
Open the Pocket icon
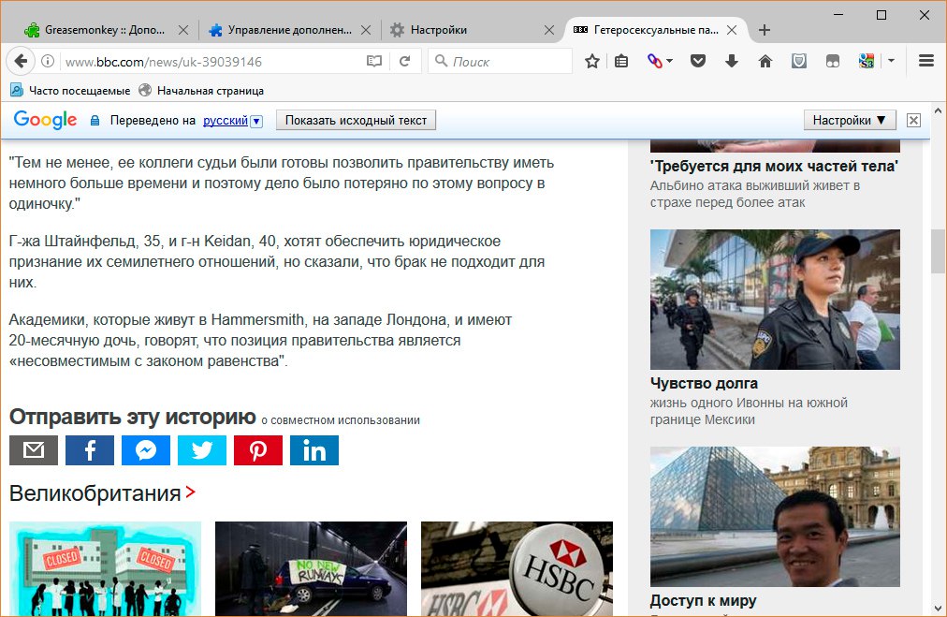click(x=698, y=61)
